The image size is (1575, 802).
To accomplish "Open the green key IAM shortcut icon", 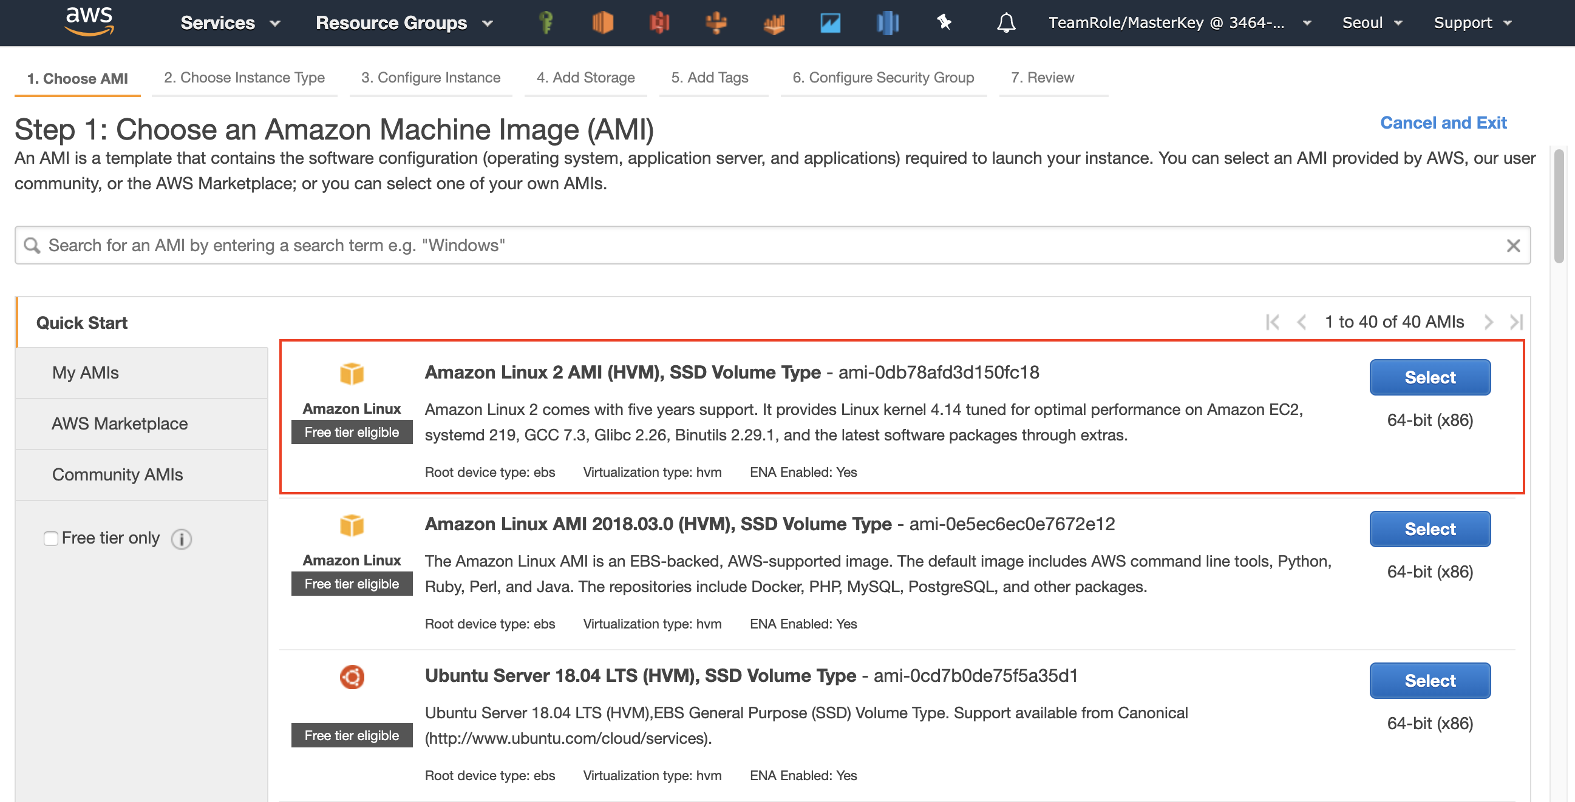I will (545, 22).
